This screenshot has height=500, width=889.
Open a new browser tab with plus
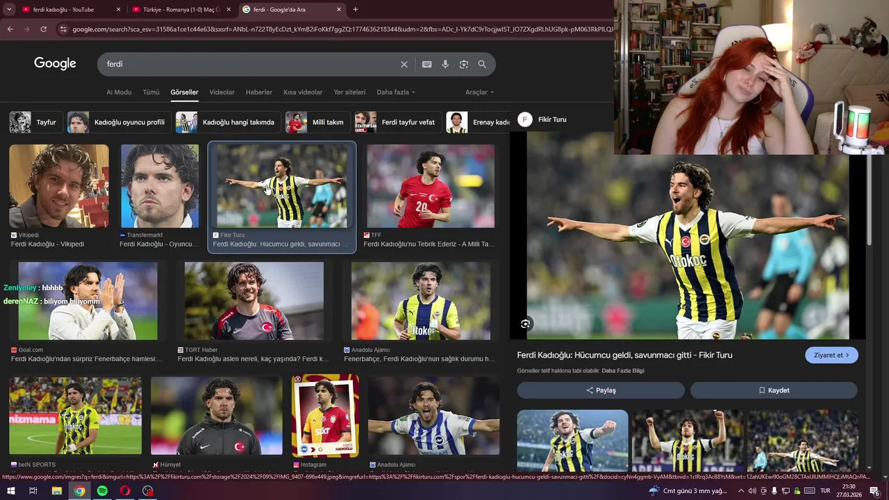click(356, 10)
